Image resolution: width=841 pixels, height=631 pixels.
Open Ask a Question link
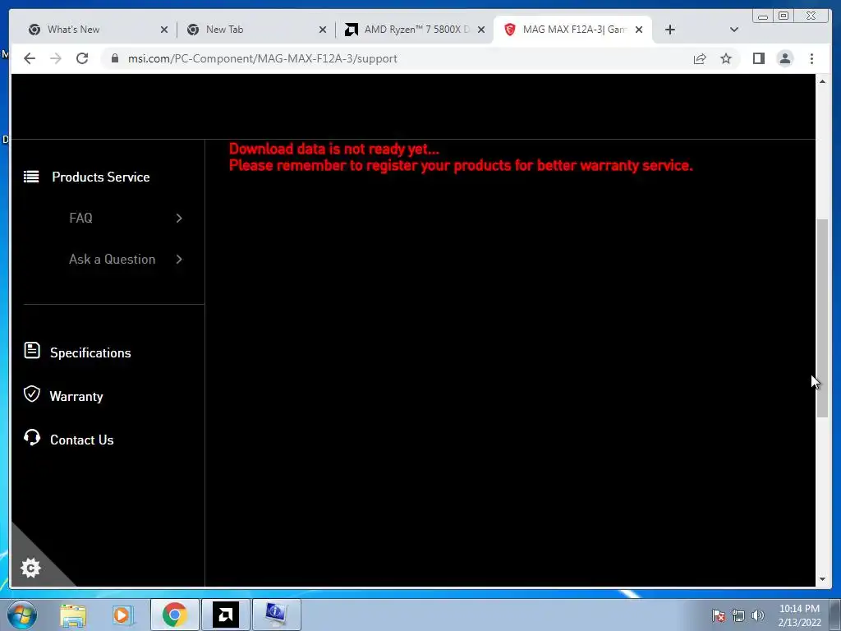(x=112, y=259)
